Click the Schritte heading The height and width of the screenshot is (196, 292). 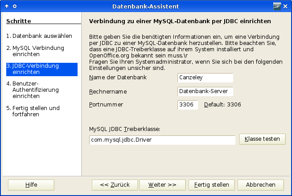point(19,21)
